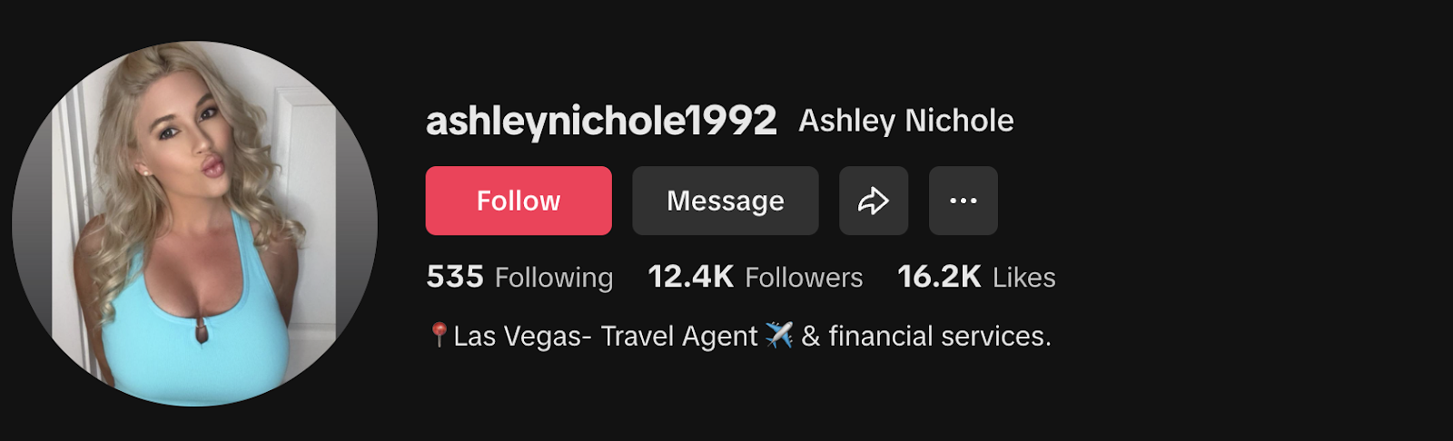
Task: Click the share arrow icon
Action: click(x=873, y=201)
